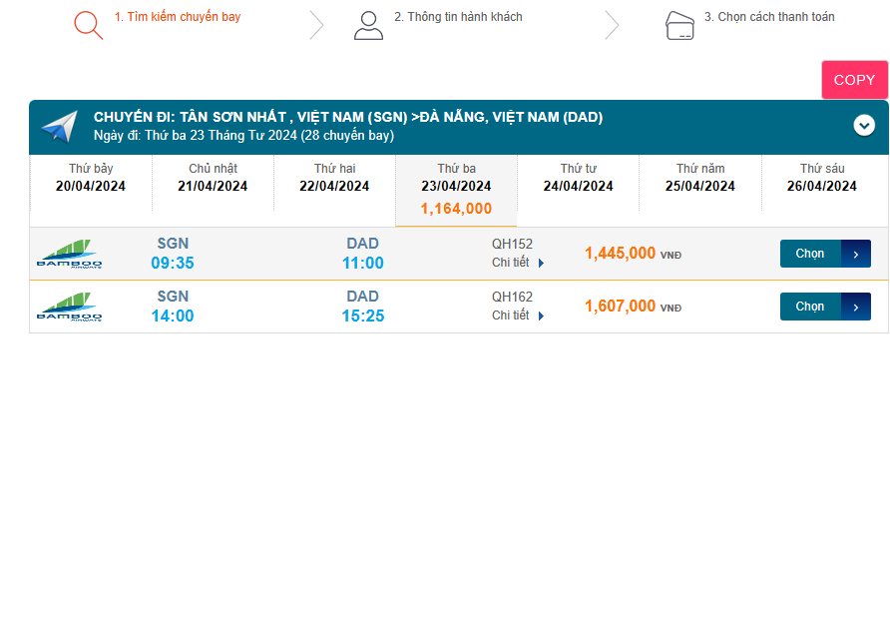890x642 pixels.
Task: Click arrow icon on QH152 Chọn button
Action: pyautogui.click(x=856, y=254)
